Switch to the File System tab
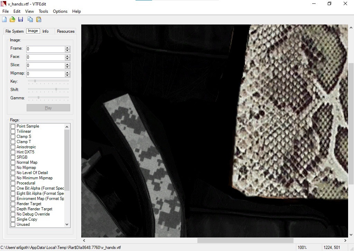 pos(15,31)
